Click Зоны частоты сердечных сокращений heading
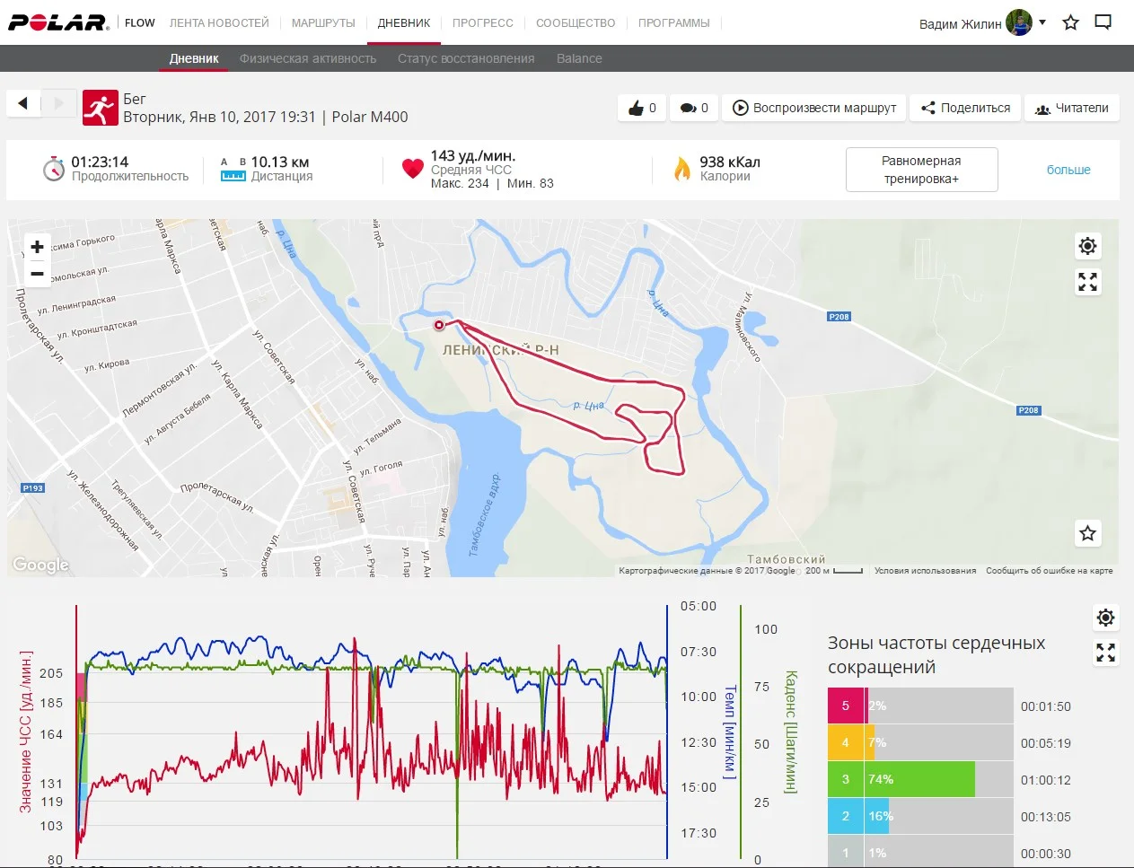 pyautogui.click(x=936, y=655)
